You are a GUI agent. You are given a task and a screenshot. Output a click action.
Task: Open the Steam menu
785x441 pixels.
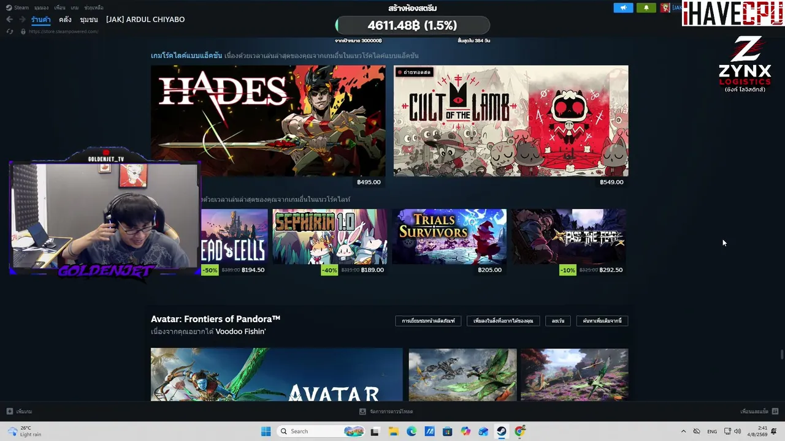click(18, 8)
